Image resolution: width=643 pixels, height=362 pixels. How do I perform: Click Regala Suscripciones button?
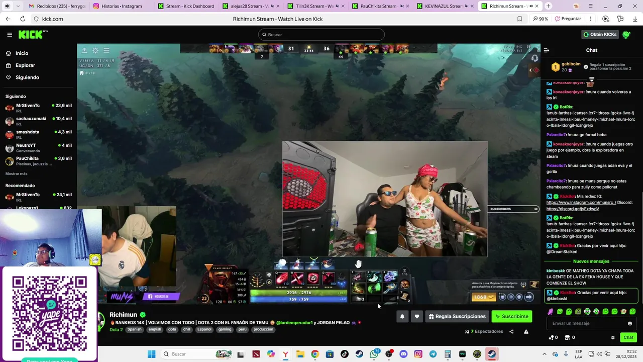click(x=457, y=316)
